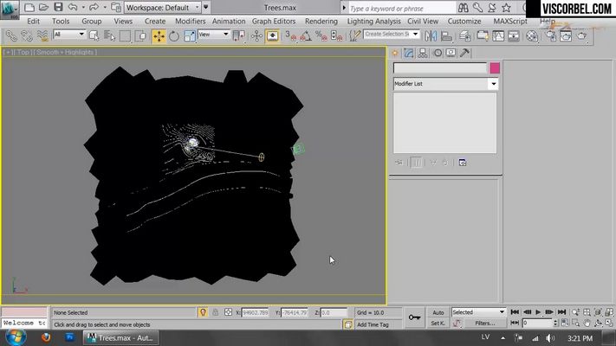
Task: Open the selection filter All dropdown
Action: [x=69, y=35]
